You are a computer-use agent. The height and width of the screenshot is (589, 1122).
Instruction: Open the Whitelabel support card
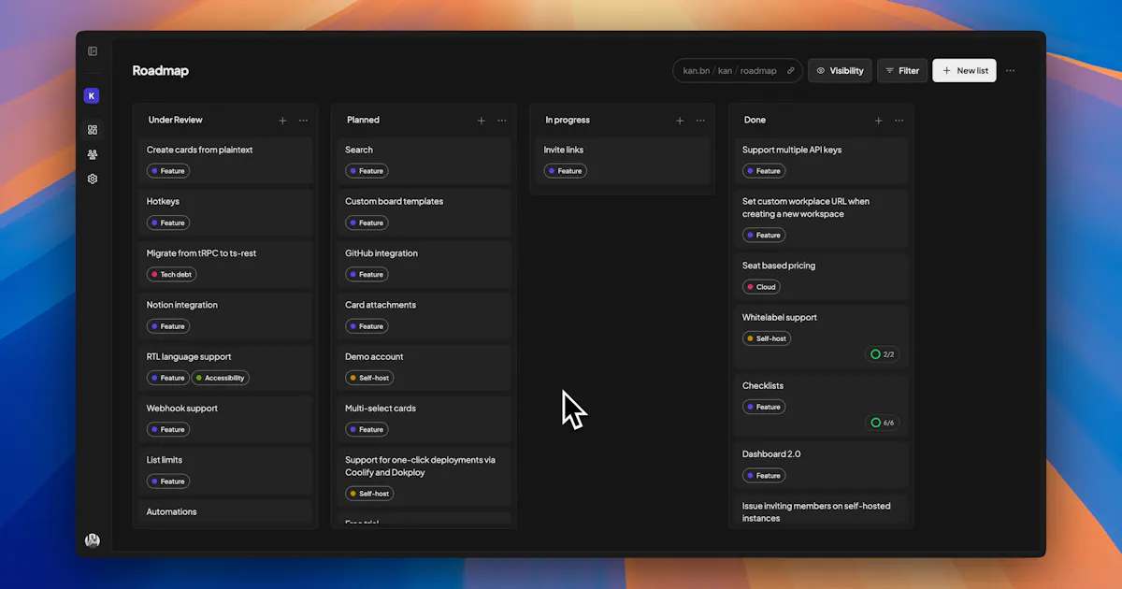pyautogui.click(x=821, y=337)
